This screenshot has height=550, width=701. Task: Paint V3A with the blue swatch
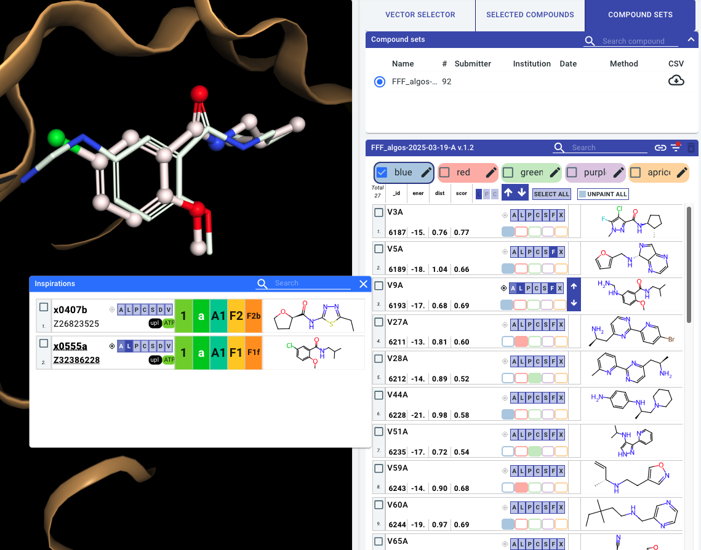point(508,231)
